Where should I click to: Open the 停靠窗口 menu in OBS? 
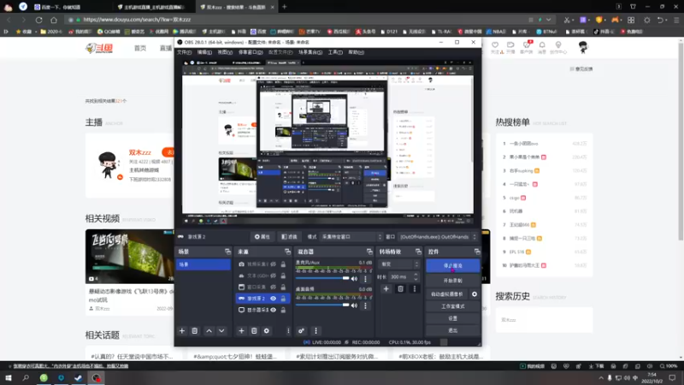tap(251, 52)
